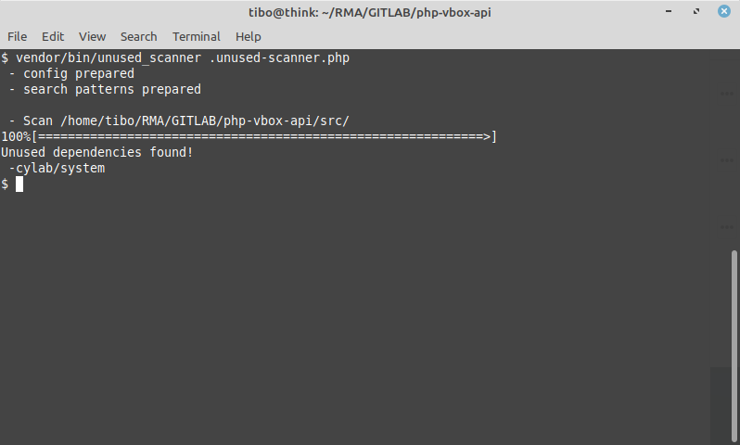The image size is (740, 445).
Task: Open the Search menu
Action: (x=138, y=36)
